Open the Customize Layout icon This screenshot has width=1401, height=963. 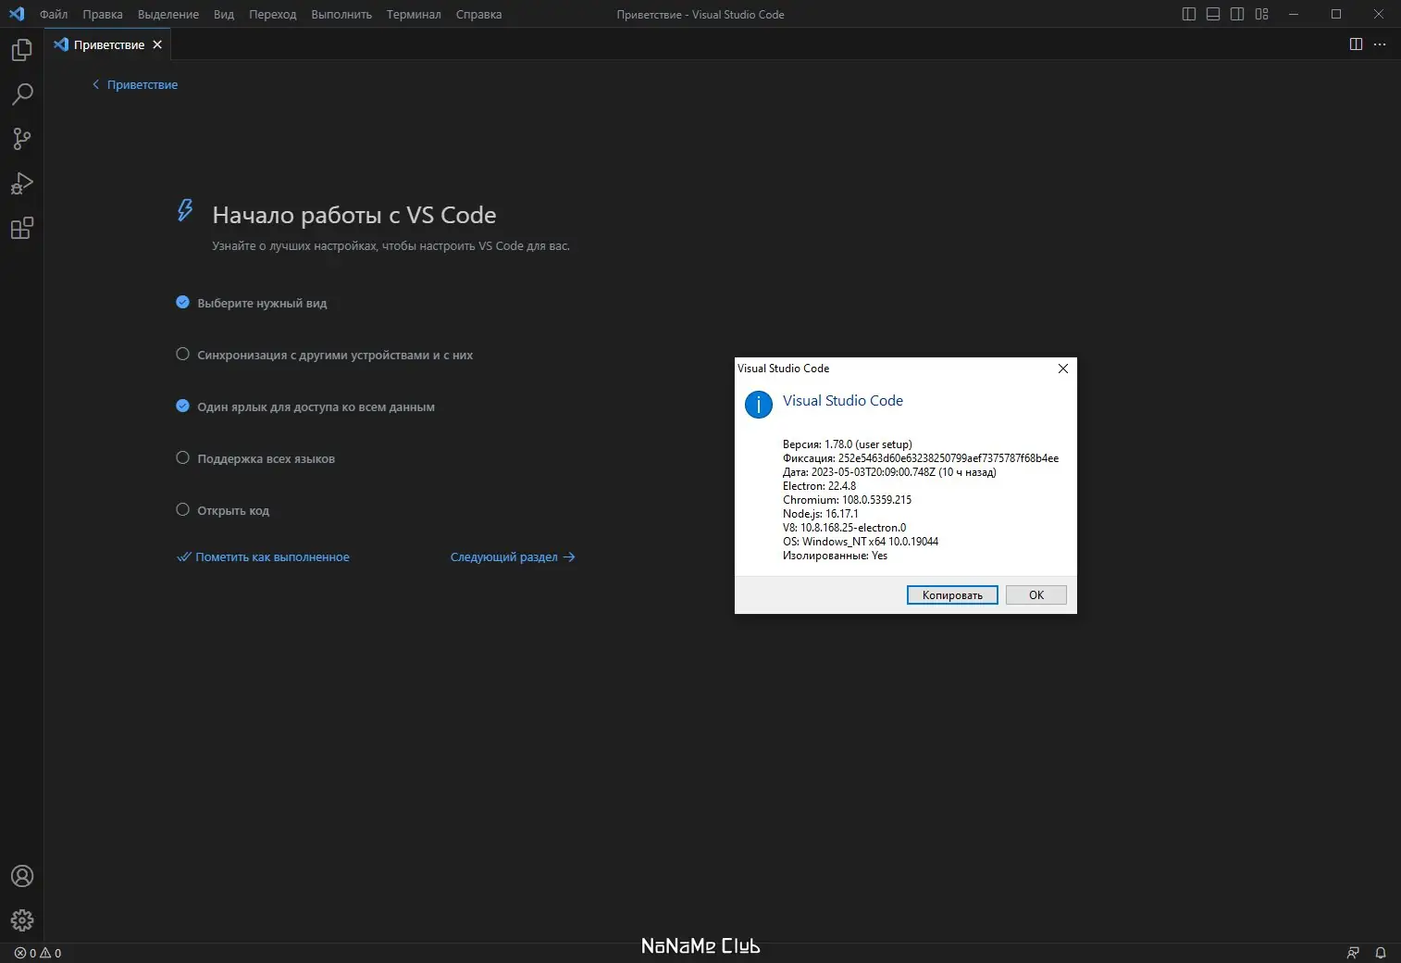point(1261,14)
